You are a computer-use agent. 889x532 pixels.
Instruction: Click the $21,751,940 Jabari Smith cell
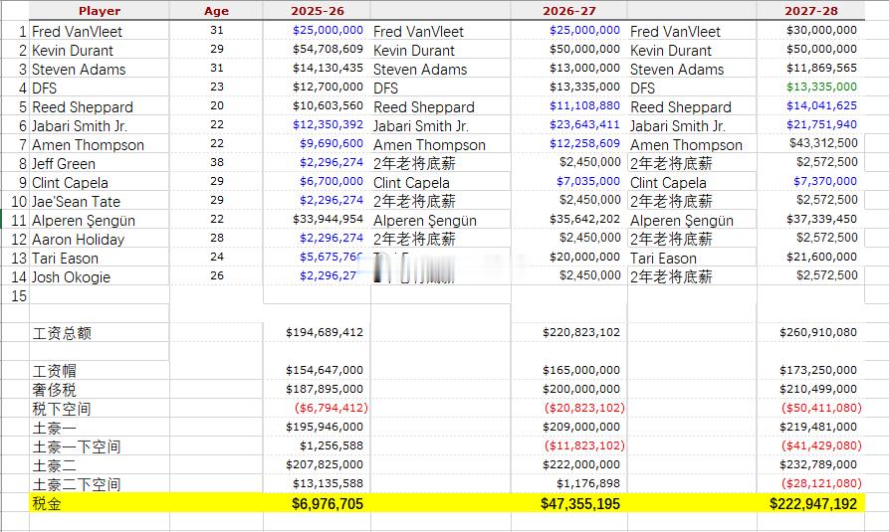[x=821, y=124]
